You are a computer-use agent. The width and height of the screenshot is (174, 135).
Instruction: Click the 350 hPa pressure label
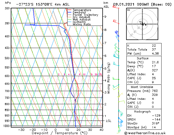point(8,23)
